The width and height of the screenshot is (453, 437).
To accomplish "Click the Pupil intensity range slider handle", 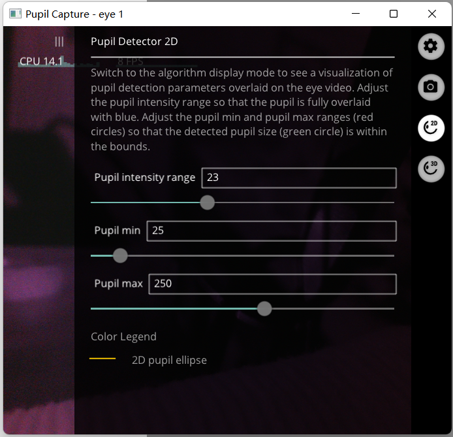I will click(x=207, y=202).
